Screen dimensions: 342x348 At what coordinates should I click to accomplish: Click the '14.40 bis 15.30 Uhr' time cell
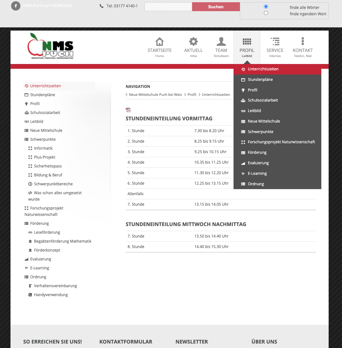click(x=211, y=246)
